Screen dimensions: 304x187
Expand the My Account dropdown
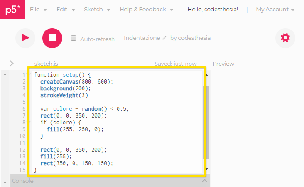(275, 10)
